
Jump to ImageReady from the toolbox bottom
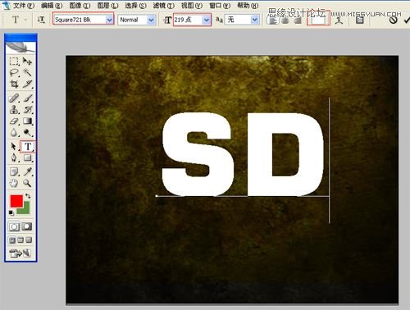20,253
